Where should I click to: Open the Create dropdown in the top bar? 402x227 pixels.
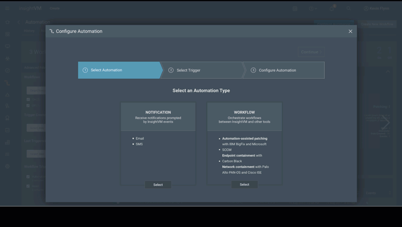(55, 8)
